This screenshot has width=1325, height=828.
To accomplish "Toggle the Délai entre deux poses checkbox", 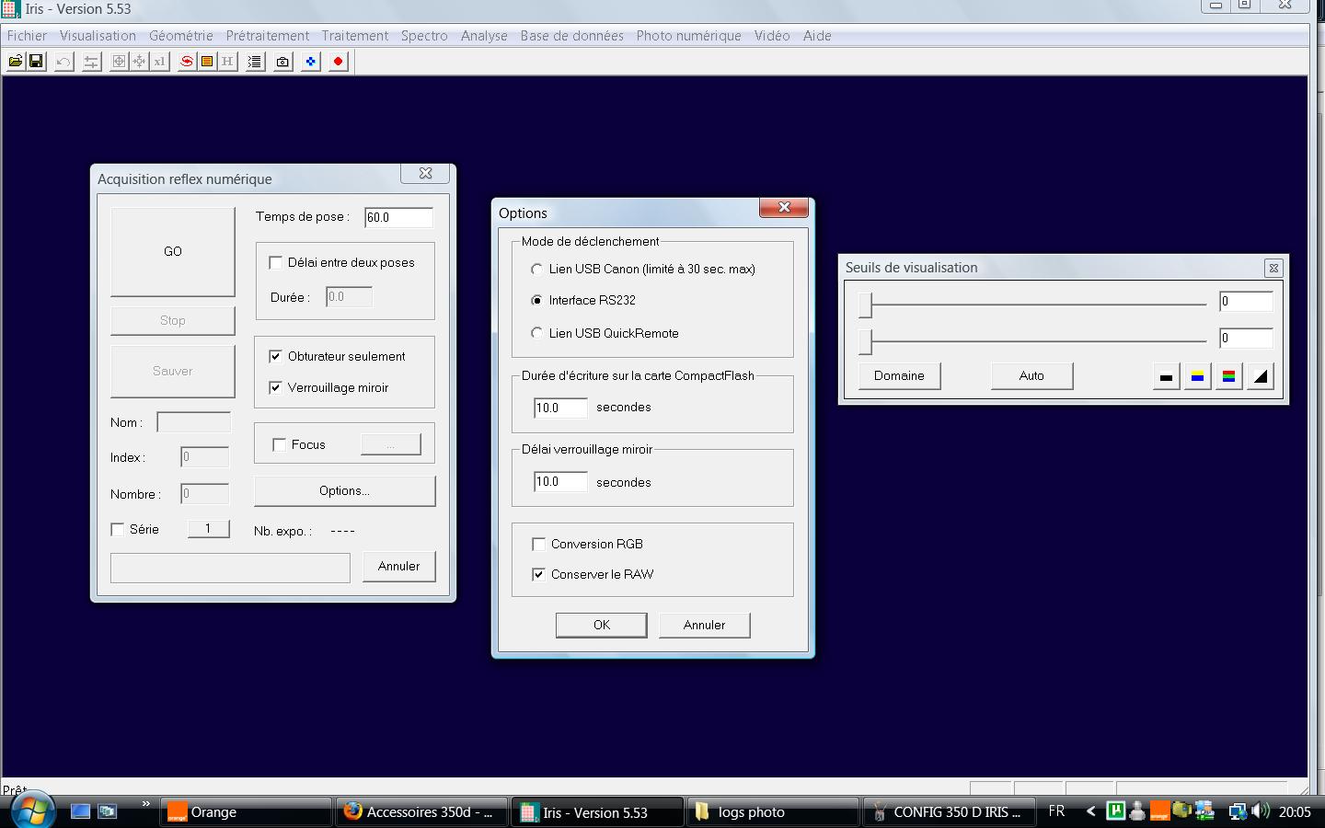I will pyautogui.click(x=275, y=262).
